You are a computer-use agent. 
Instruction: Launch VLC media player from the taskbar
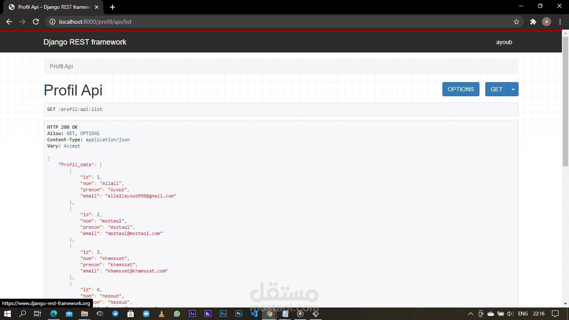pyautogui.click(x=162, y=314)
